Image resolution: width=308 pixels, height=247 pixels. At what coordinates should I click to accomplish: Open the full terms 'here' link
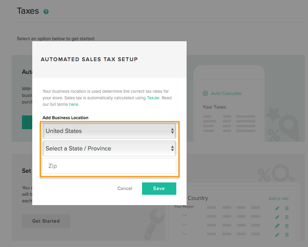[x=73, y=104]
